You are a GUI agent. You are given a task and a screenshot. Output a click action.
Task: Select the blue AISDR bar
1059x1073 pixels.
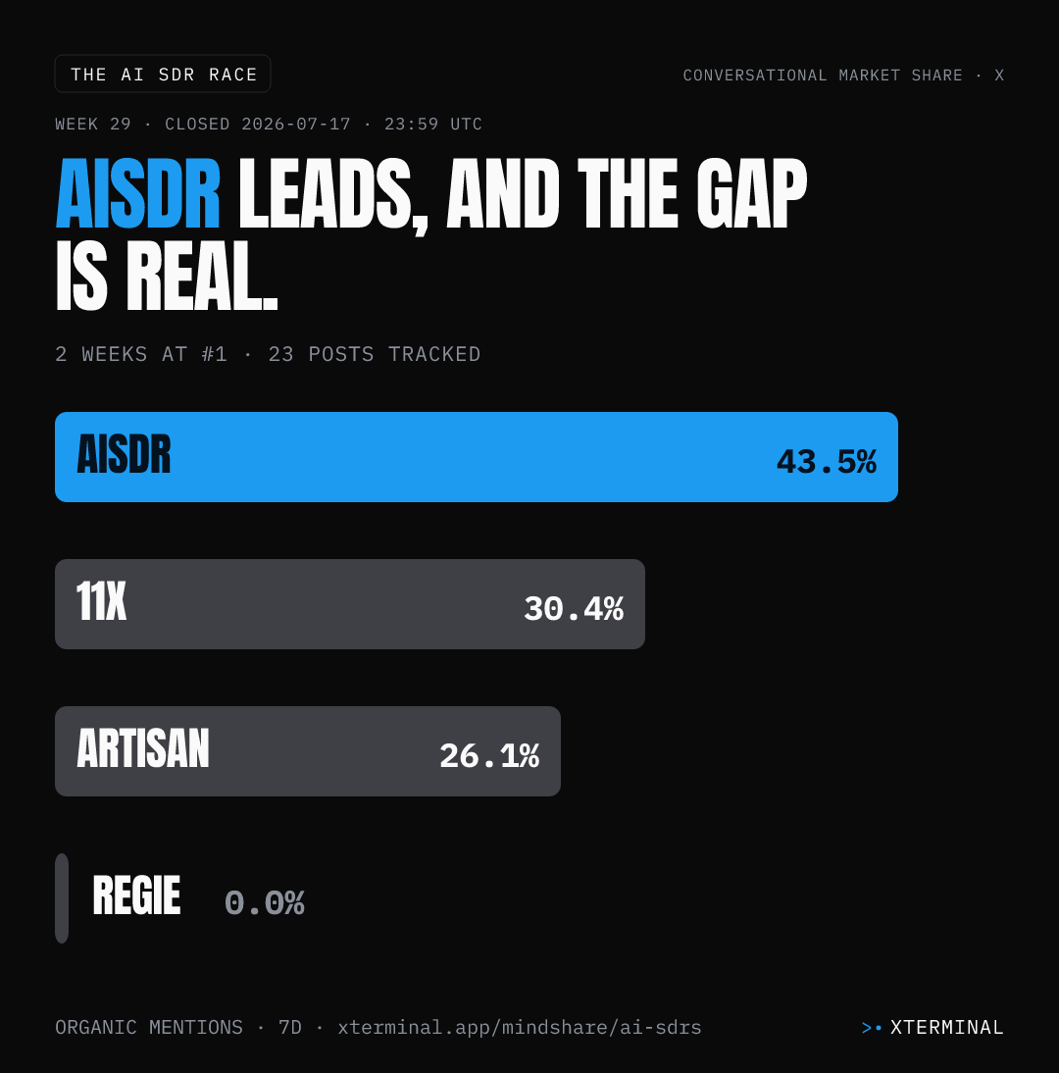coord(477,457)
